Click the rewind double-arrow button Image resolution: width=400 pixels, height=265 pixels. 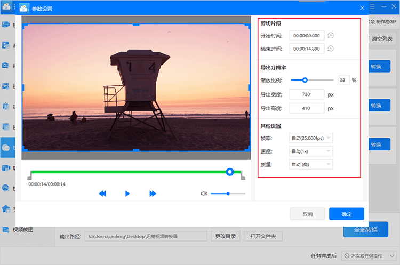coord(102,194)
